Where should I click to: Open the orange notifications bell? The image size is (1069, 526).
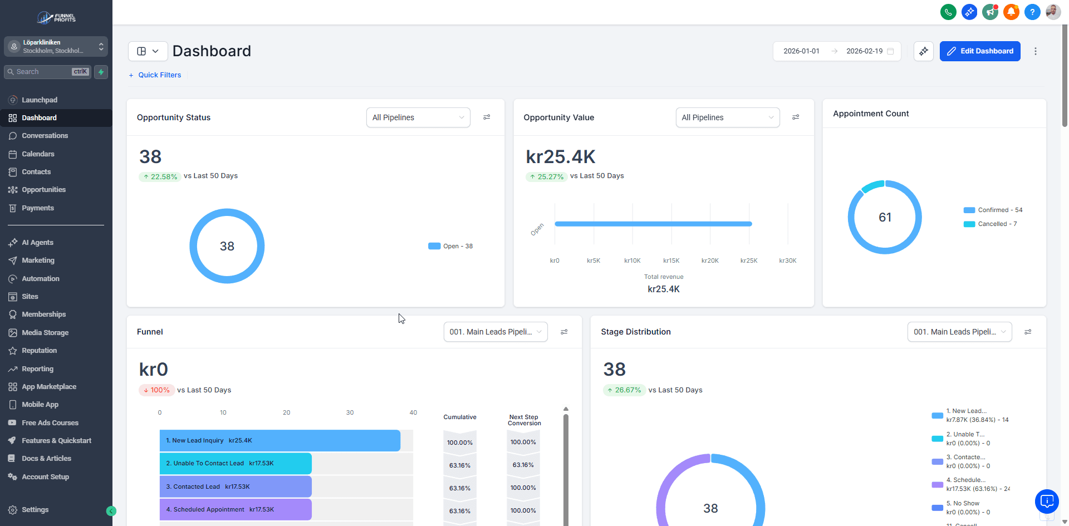pos(1011,12)
